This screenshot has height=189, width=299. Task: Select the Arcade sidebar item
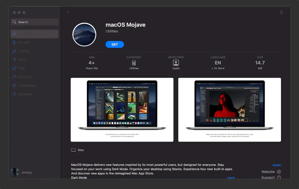(35, 42)
